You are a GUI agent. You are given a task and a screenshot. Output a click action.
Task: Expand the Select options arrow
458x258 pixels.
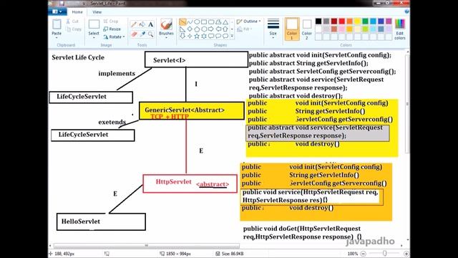[94, 38]
